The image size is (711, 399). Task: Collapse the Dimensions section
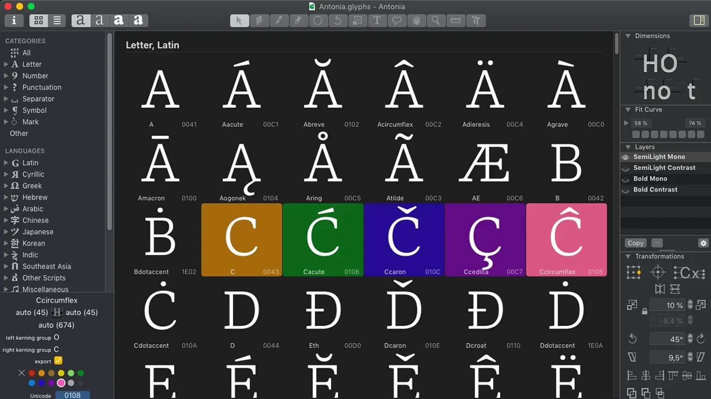coord(628,36)
